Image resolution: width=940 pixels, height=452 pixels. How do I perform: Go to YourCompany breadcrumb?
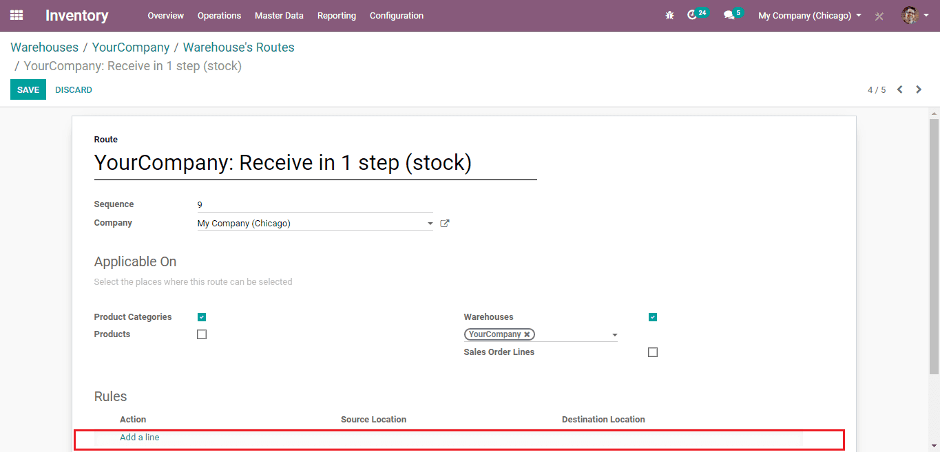(131, 47)
